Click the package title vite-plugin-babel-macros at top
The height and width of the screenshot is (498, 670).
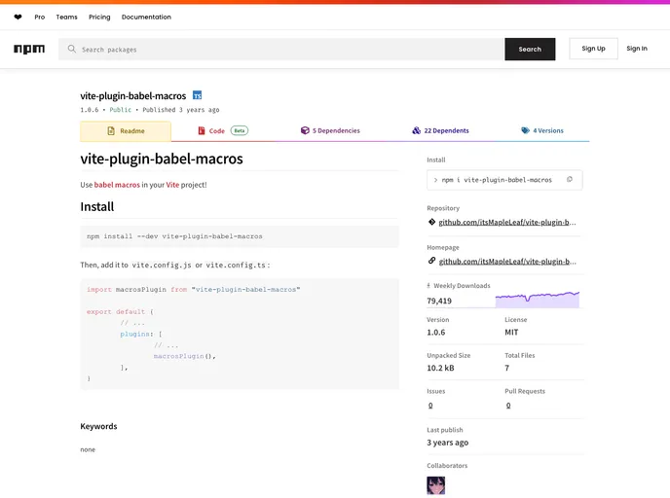point(133,96)
